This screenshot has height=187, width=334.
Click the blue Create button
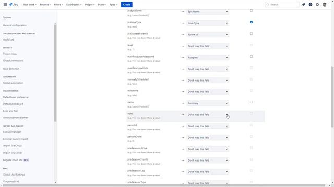(x=126, y=5)
